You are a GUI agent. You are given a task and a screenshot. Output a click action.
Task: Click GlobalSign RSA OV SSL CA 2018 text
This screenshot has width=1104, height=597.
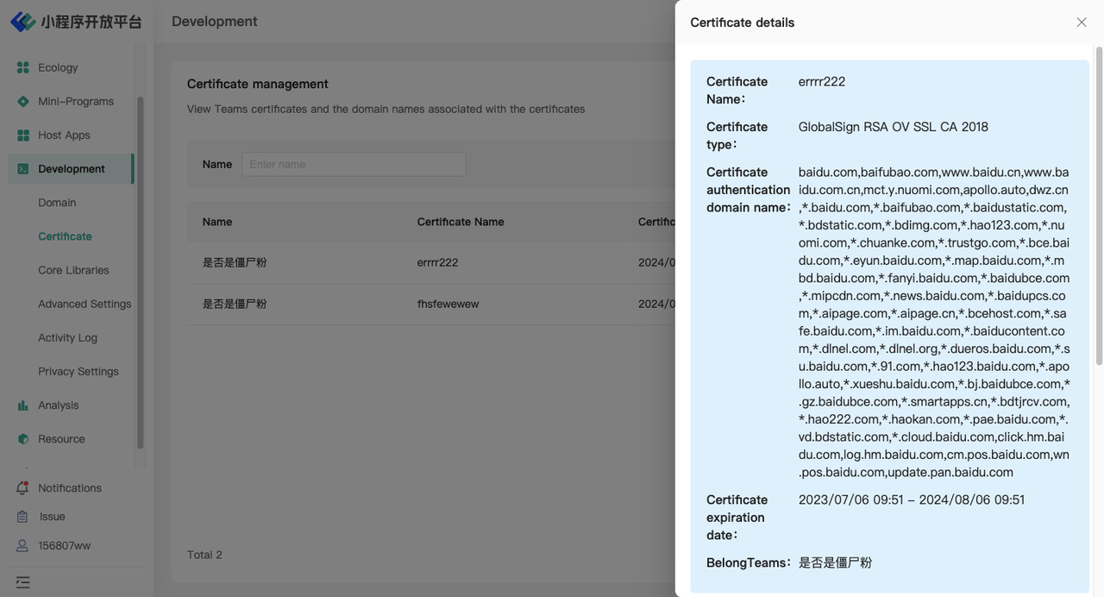(894, 127)
